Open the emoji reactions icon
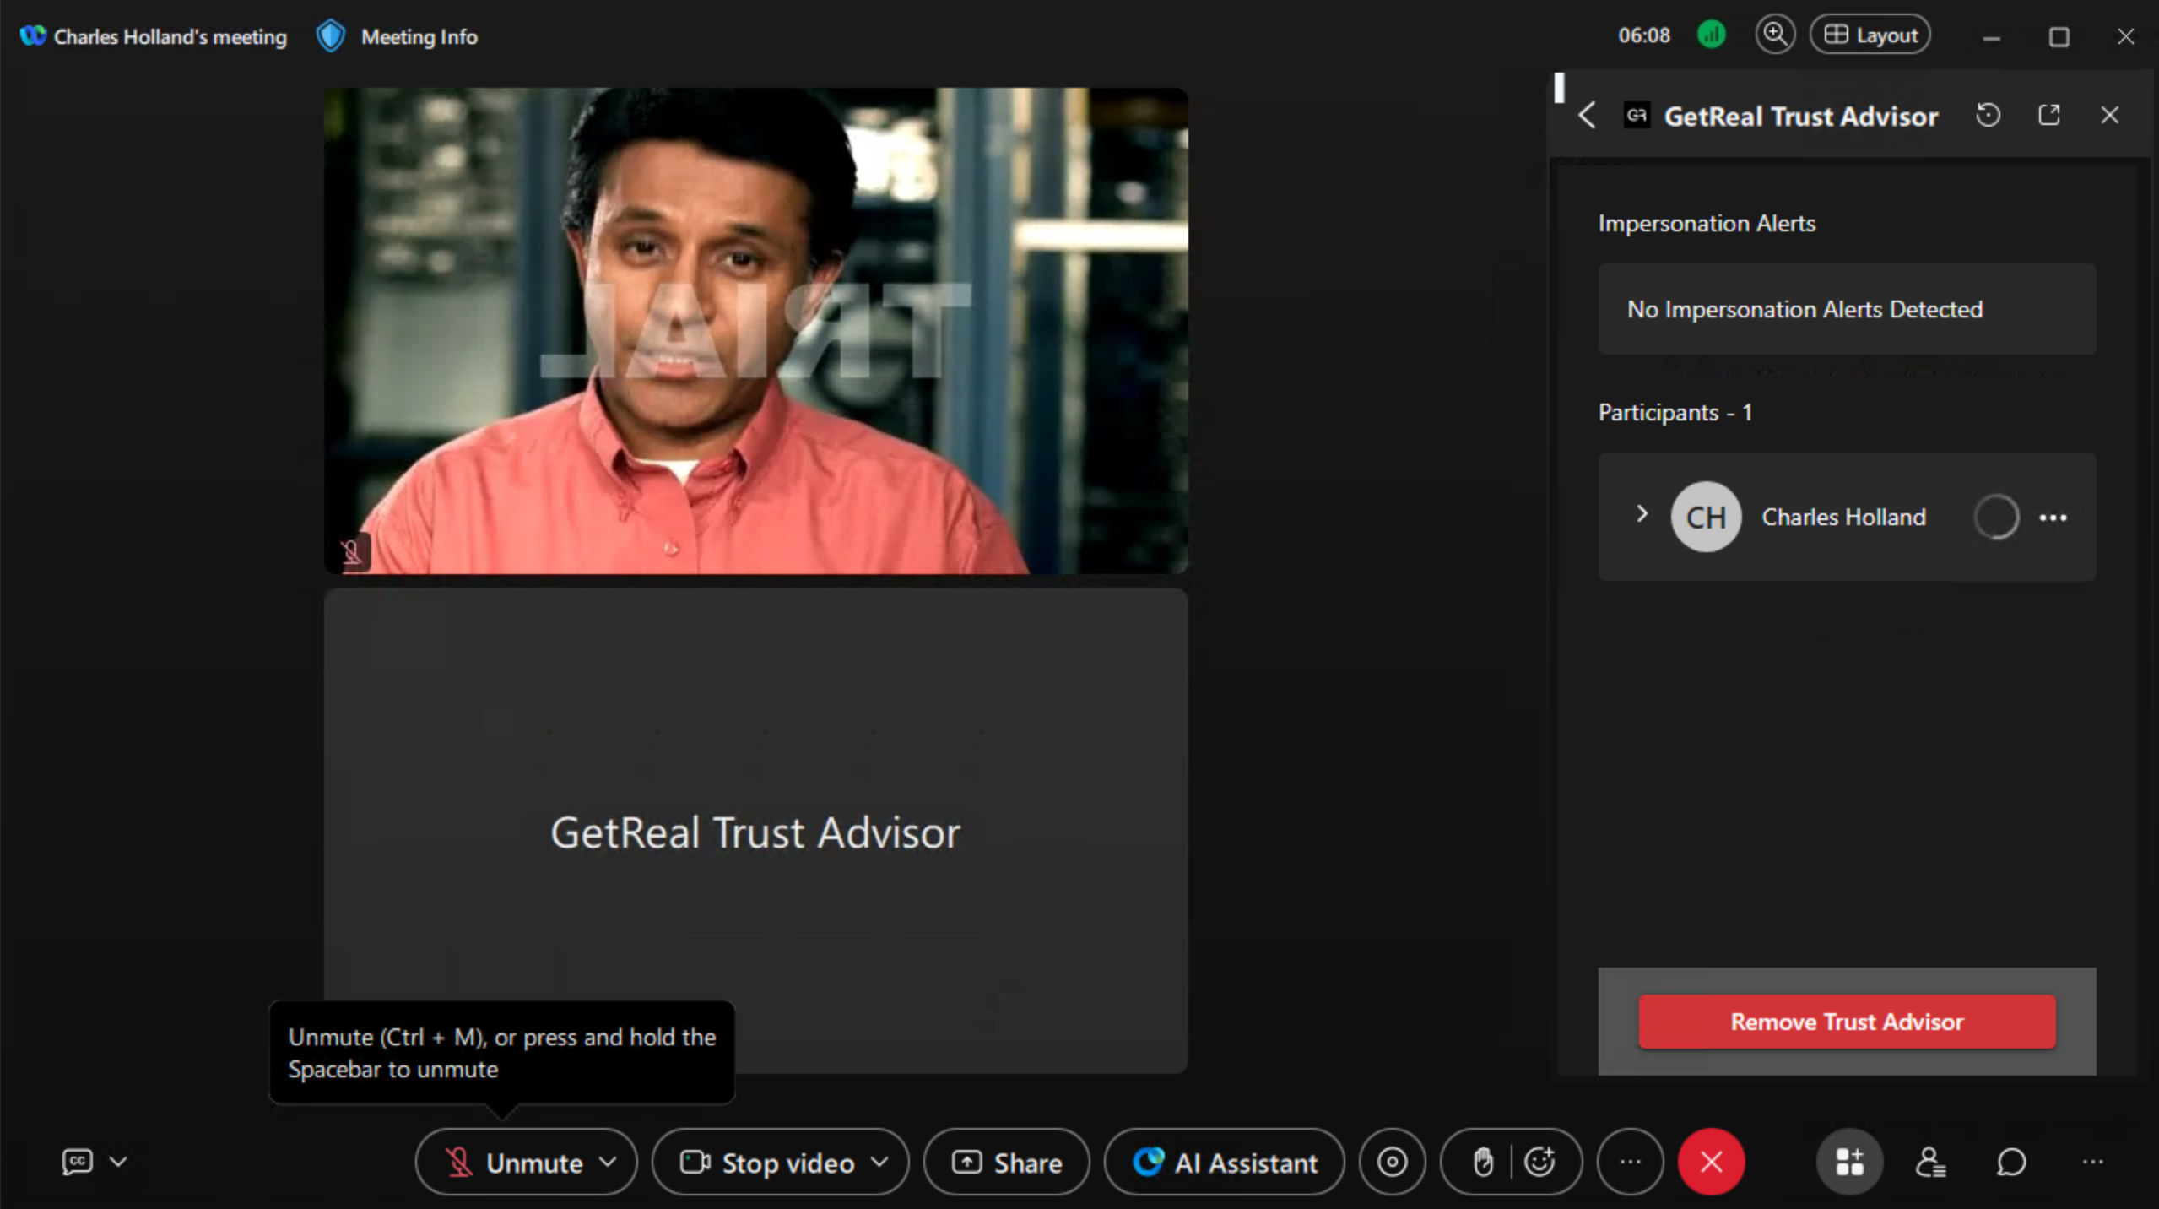 coord(1540,1162)
